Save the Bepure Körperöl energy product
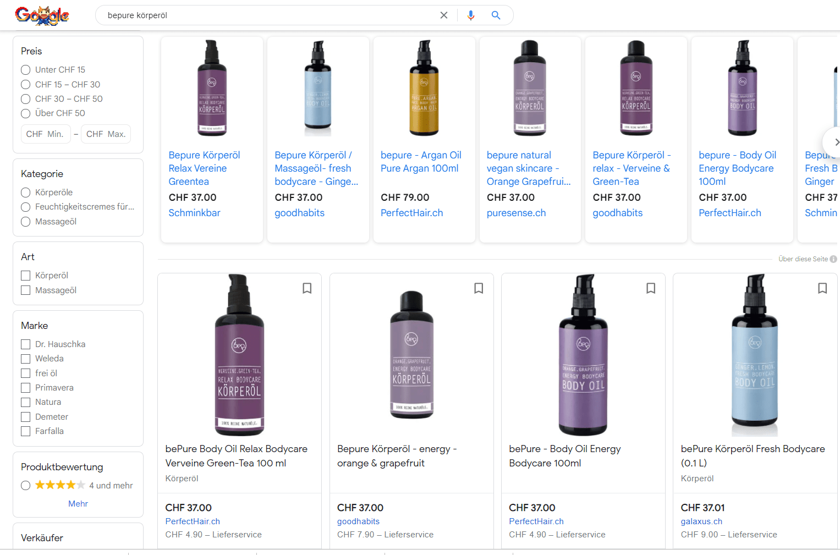This screenshot has width=840, height=555. pyautogui.click(x=479, y=288)
